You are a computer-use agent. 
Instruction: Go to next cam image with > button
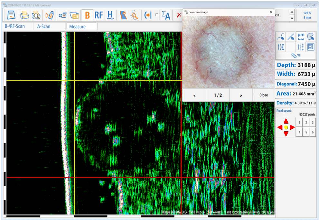[x=241, y=95]
